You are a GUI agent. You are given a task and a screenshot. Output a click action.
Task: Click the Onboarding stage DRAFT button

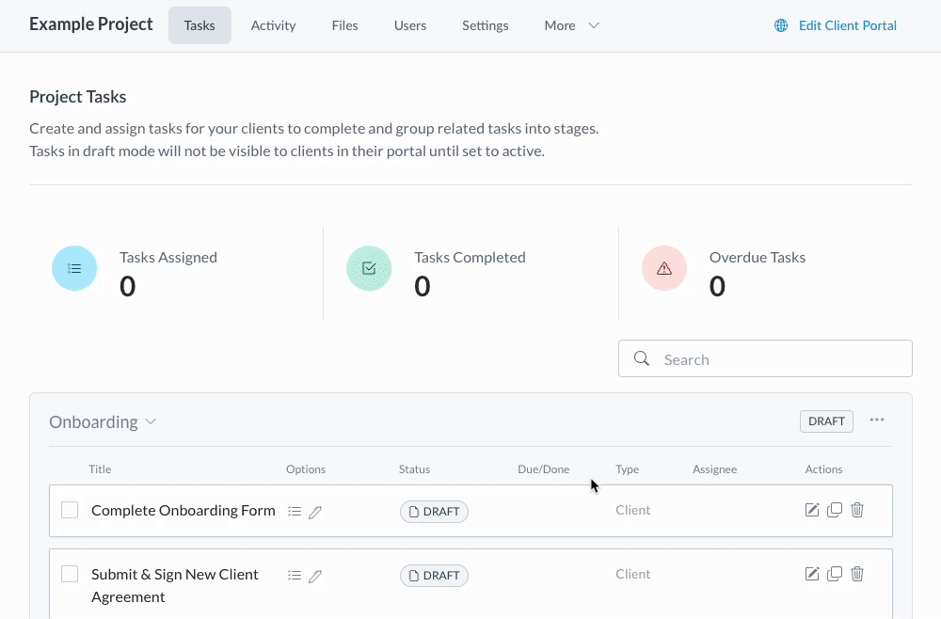[x=826, y=421]
